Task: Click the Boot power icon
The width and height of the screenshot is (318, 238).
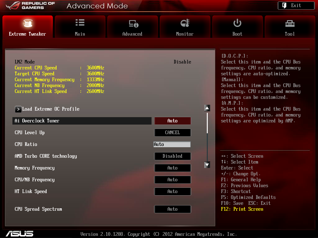Action: [x=237, y=23]
